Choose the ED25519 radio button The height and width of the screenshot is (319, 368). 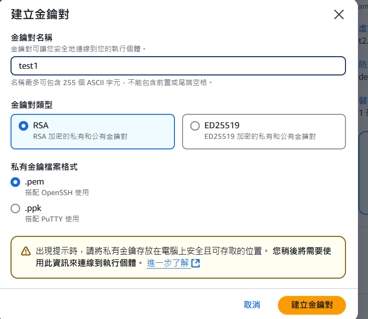click(x=195, y=126)
